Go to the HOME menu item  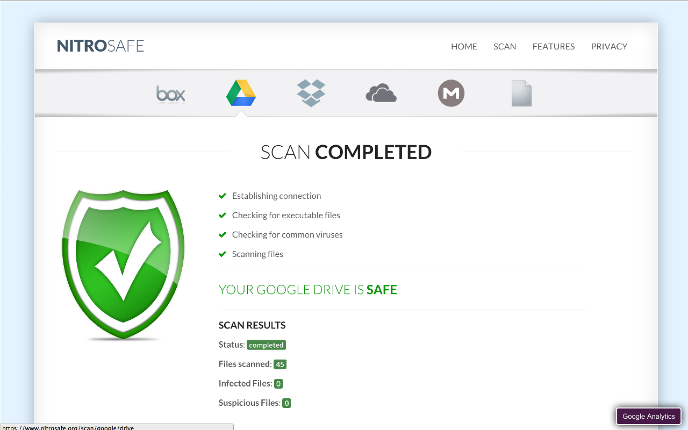464,47
